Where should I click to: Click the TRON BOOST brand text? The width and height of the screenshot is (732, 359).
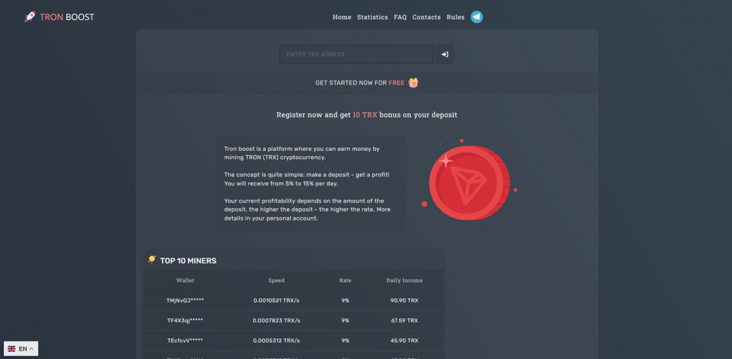(66, 17)
